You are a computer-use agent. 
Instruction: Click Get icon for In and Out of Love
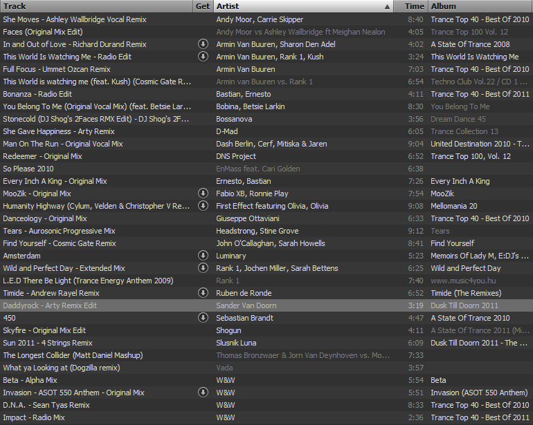[x=203, y=44]
